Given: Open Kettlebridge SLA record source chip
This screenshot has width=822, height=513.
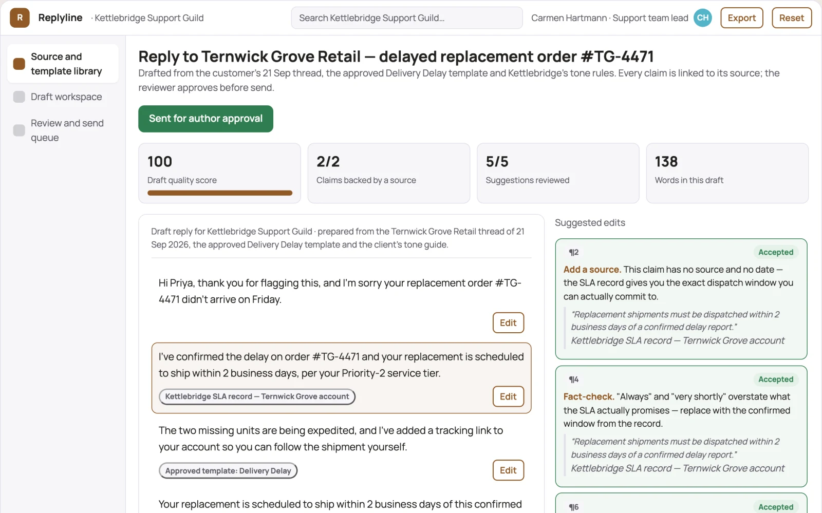Looking at the screenshot, I should tap(257, 396).
